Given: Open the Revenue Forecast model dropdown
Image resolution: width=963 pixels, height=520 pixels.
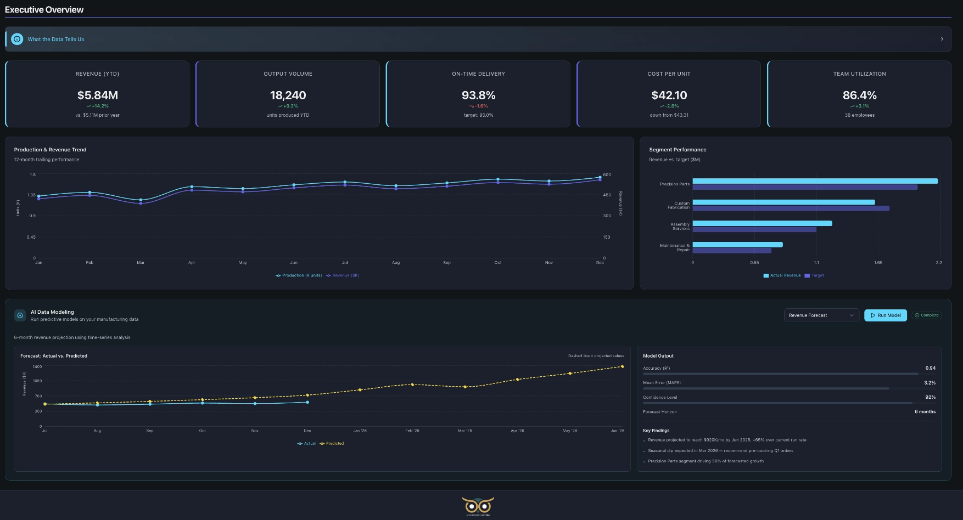Looking at the screenshot, I should pos(821,315).
